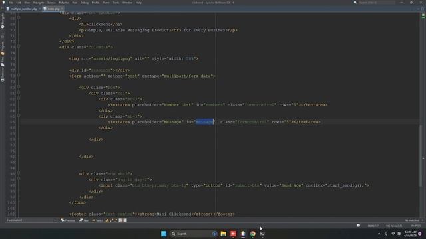
Task: Open the View menu
Action: coord(27,3)
